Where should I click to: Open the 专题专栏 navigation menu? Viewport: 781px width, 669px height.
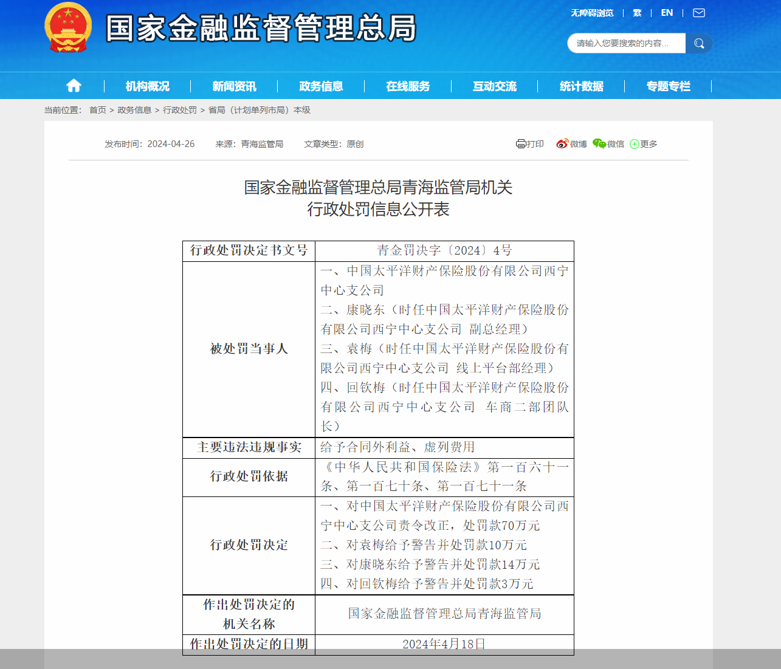669,86
